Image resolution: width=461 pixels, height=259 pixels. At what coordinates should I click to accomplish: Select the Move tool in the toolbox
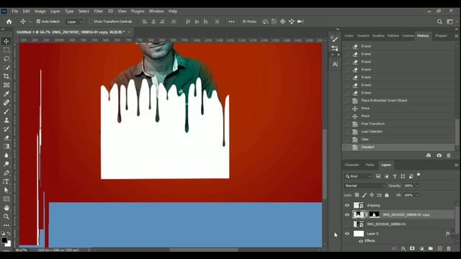tap(6, 42)
